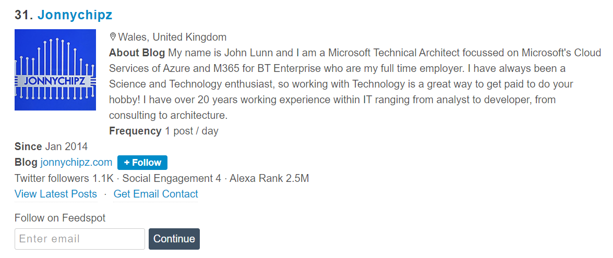Screen dimensions: 613x258
Task: Click the bold Blog label beside jonnychipz.com
Action: click(x=26, y=162)
